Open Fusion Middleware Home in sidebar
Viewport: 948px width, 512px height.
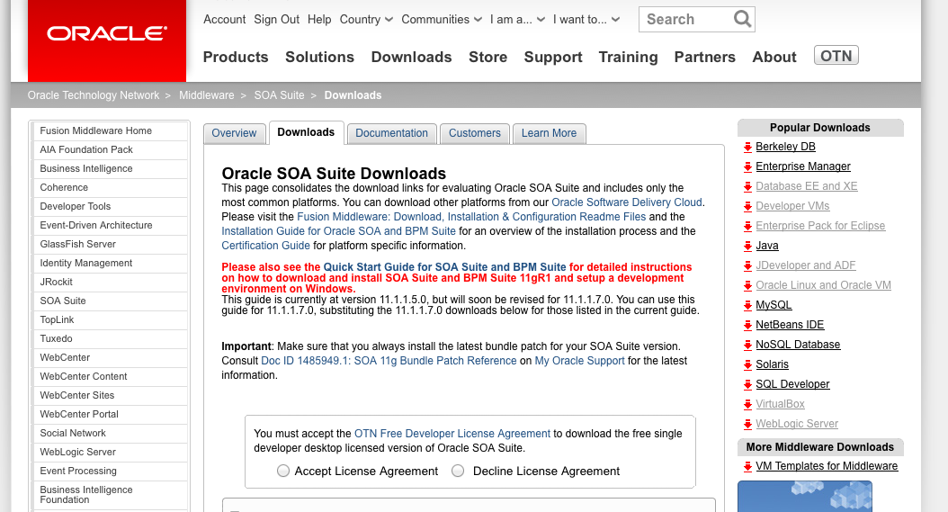[x=111, y=130]
